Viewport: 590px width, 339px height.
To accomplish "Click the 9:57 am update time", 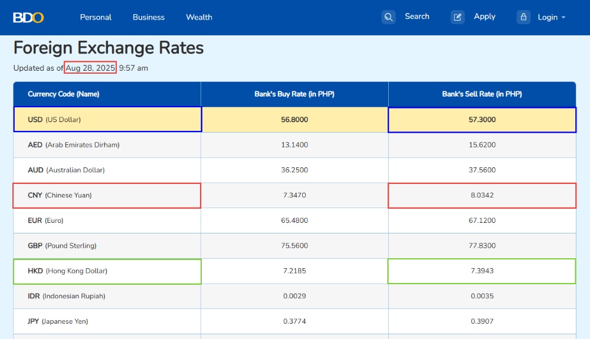I will pos(133,68).
